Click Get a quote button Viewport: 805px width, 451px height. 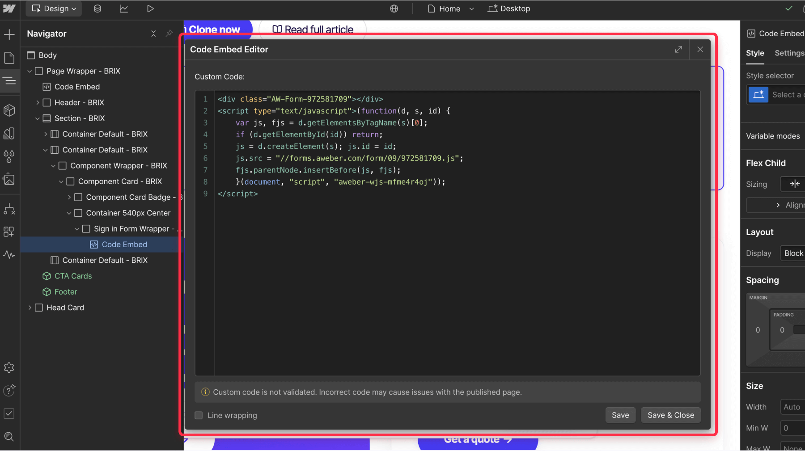[478, 441]
